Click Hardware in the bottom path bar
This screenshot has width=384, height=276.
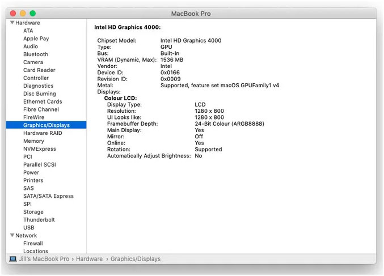click(89, 259)
